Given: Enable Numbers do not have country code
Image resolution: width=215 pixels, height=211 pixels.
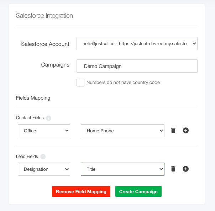Looking at the screenshot, I should 80,83.
